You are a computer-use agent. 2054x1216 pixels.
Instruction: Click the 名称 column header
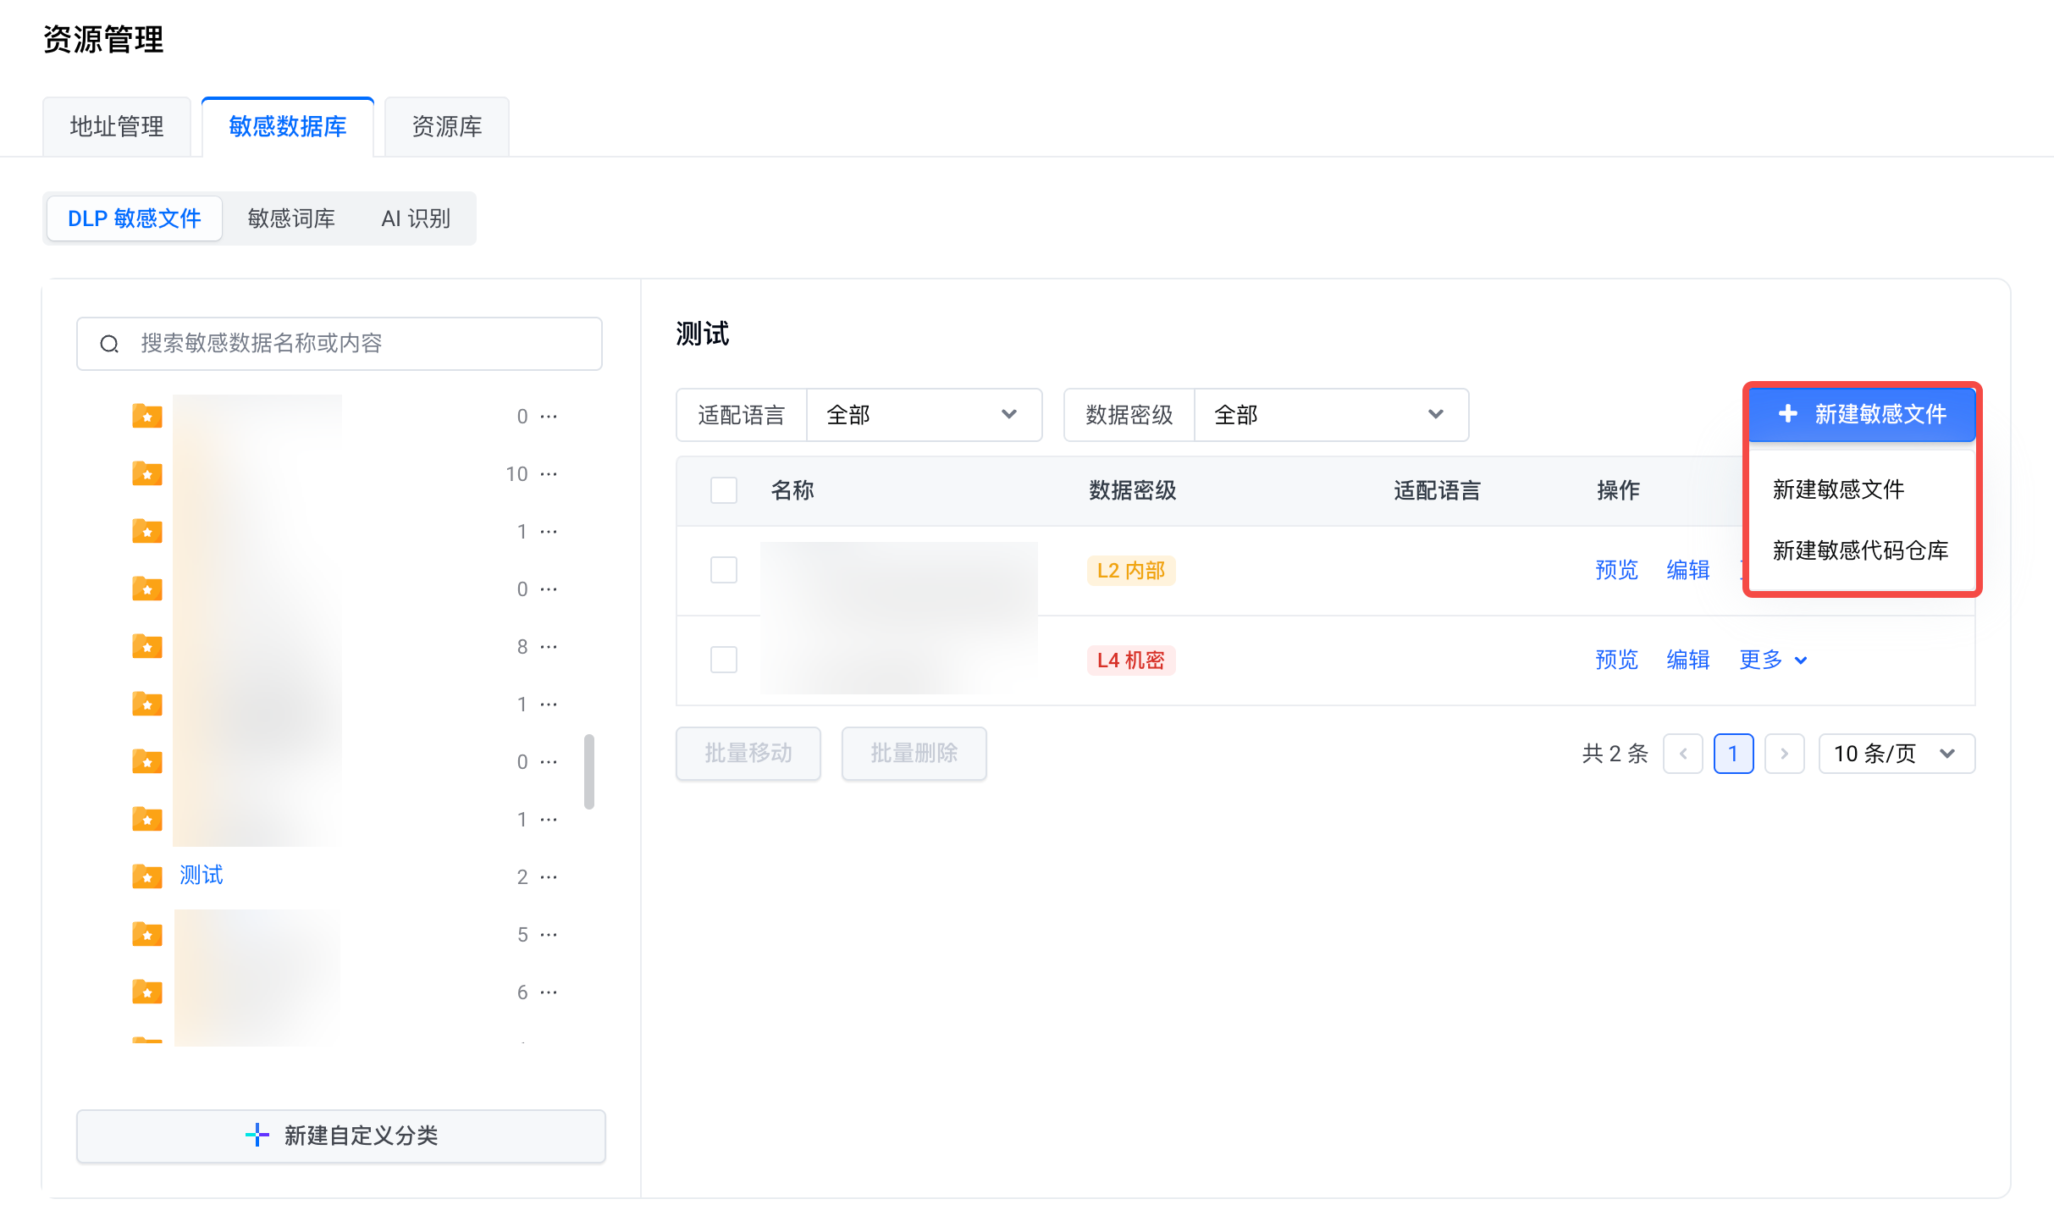792,490
